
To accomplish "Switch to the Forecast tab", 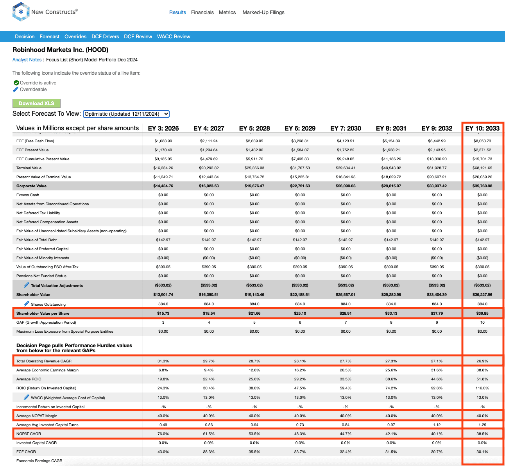I will click(50, 36).
